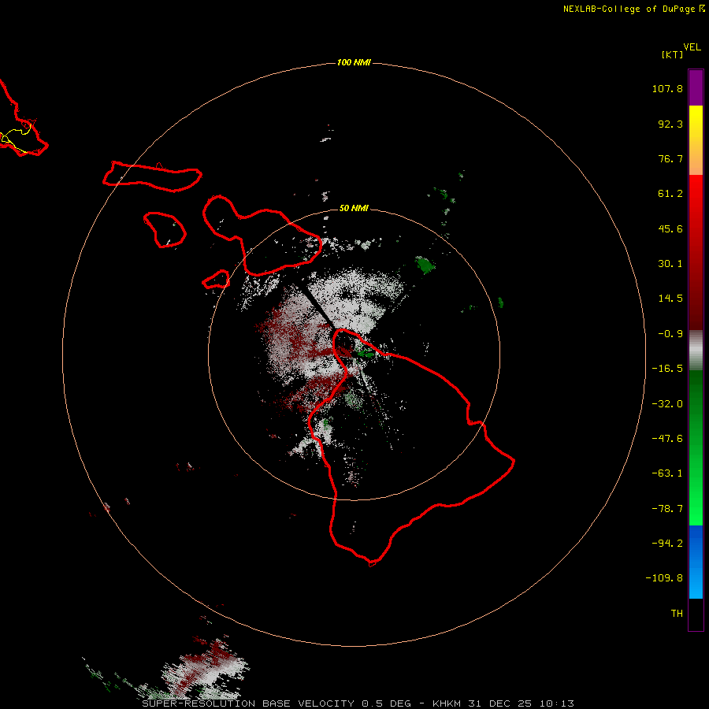Select the 45.6 velocity scale value
Viewport: 709px width, 709px height.
(670, 228)
